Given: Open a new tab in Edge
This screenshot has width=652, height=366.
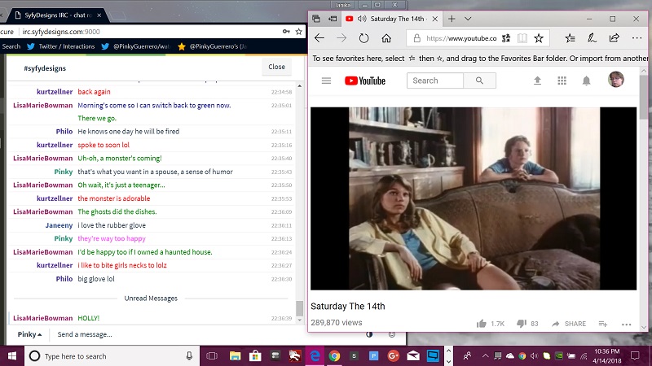Looking at the screenshot, I should pyautogui.click(x=452, y=19).
